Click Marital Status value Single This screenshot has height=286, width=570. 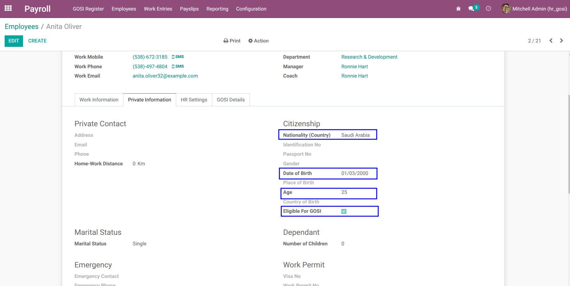tap(139, 244)
